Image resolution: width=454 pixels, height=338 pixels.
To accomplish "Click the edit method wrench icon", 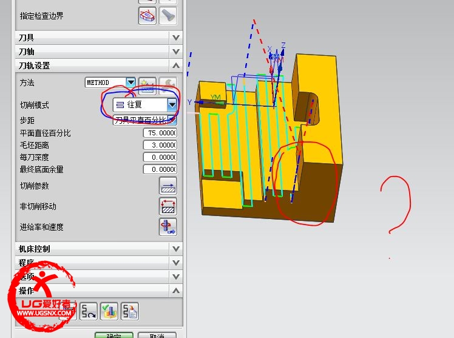I will [x=168, y=86].
